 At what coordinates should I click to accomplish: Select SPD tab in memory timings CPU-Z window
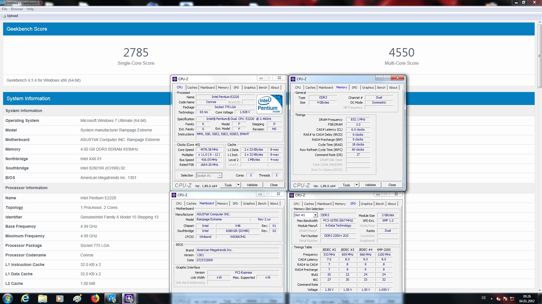pyautogui.click(x=355, y=88)
